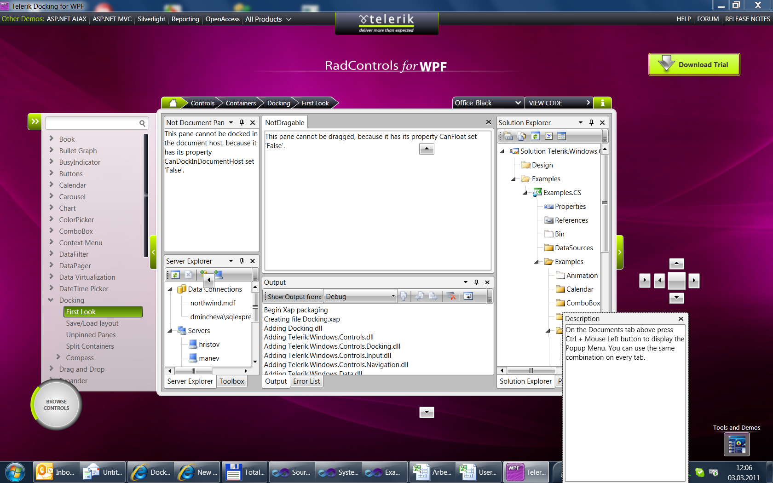This screenshot has width=773, height=483.
Task: Click the toggle word wrap icon in Output toolbar
Action: (x=468, y=296)
